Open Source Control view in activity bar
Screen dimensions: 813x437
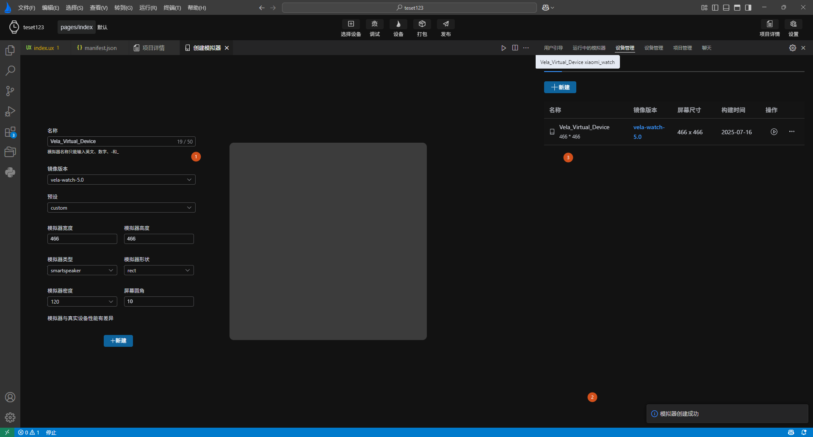[x=10, y=91]
